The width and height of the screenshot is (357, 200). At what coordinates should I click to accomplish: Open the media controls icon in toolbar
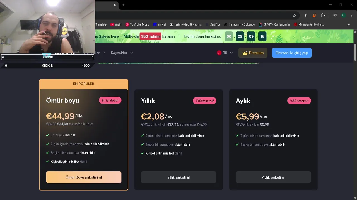(x=335, y=16)
